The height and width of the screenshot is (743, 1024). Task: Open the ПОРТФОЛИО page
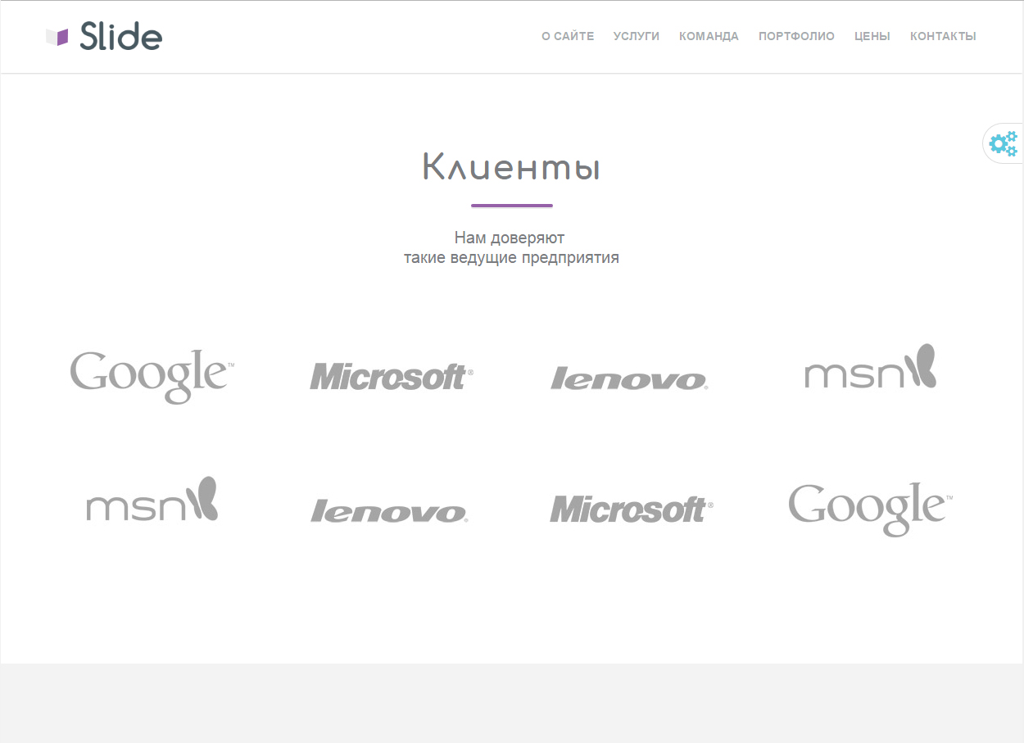796,36
